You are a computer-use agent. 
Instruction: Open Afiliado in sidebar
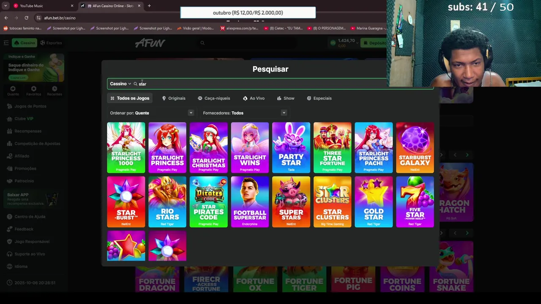pyautogui.click(x=19, y=156)
